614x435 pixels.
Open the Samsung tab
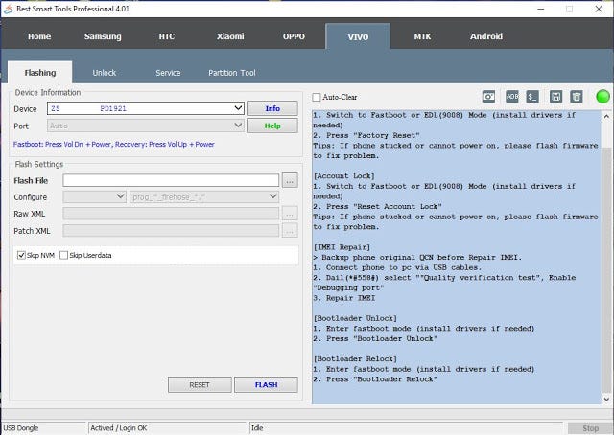103,36
